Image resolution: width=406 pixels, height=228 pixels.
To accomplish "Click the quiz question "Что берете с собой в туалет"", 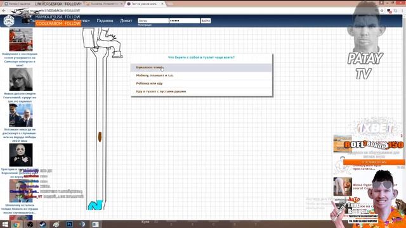I will point(201,58).
